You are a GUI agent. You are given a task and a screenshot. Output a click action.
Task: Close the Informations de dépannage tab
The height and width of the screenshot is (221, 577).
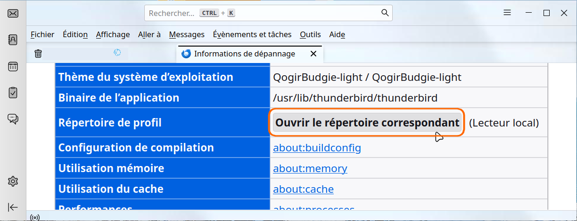(x=313, y=54)
